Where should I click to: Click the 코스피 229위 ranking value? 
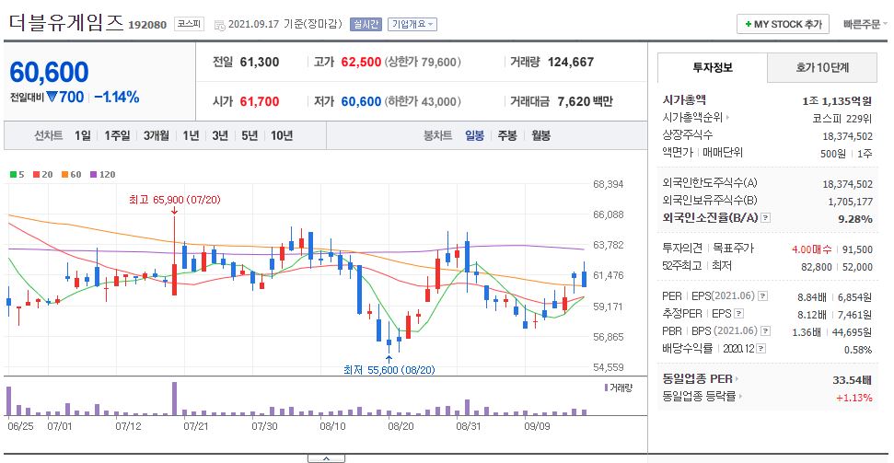(842, 119)
